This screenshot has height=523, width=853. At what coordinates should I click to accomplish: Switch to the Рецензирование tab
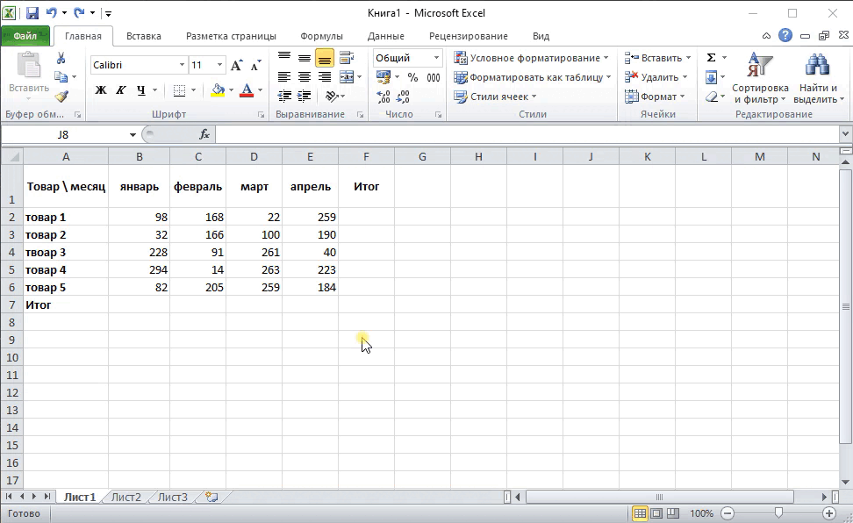point(469,36)
